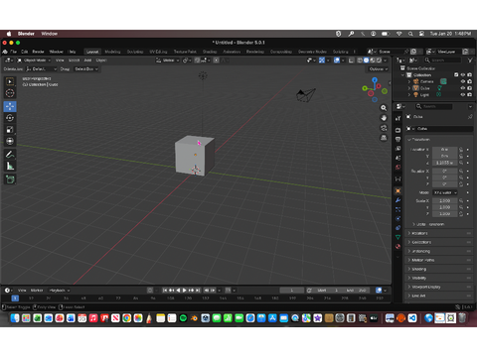Screen dimensions: 477x357
Task: Select the Add Cube tool
Action: [10, 179]
